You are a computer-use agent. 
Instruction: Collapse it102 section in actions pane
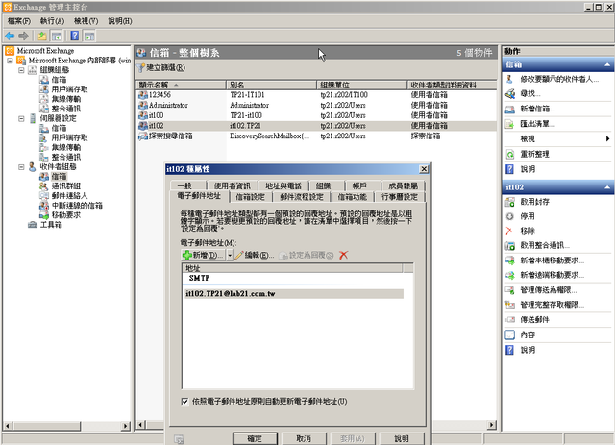(x=607, y=187)
